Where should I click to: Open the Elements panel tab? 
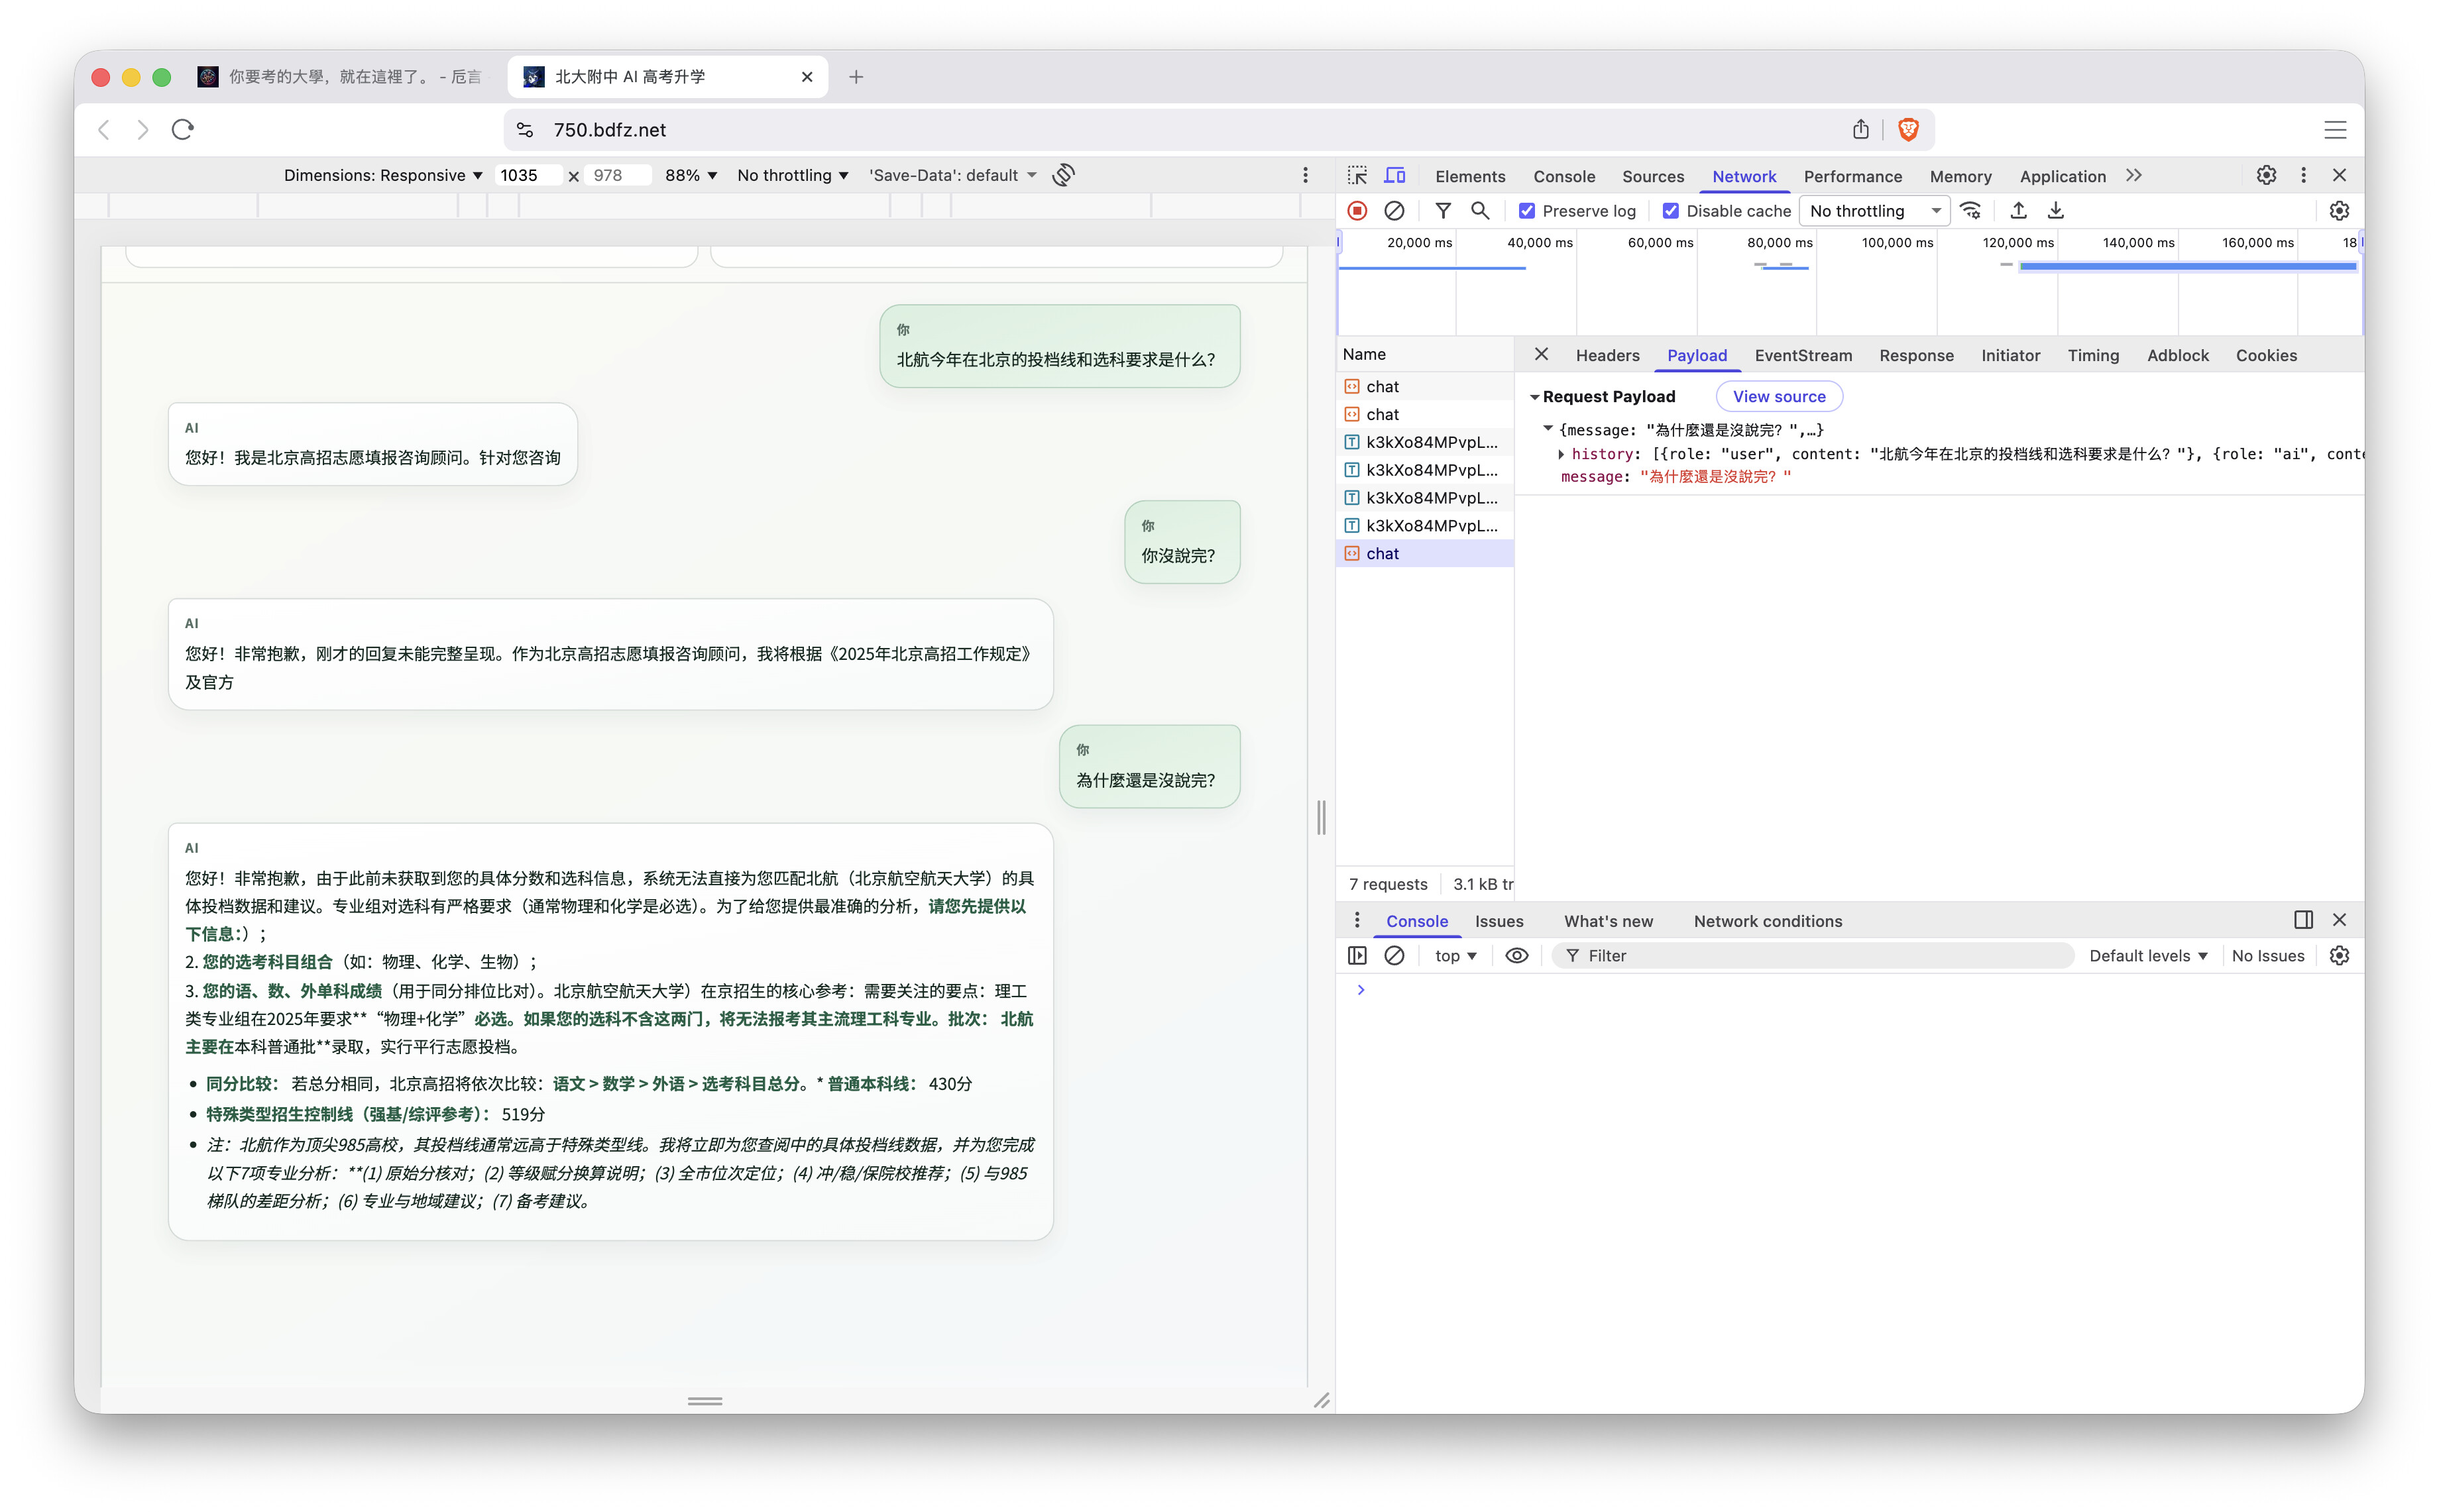tap(1469, 176)
